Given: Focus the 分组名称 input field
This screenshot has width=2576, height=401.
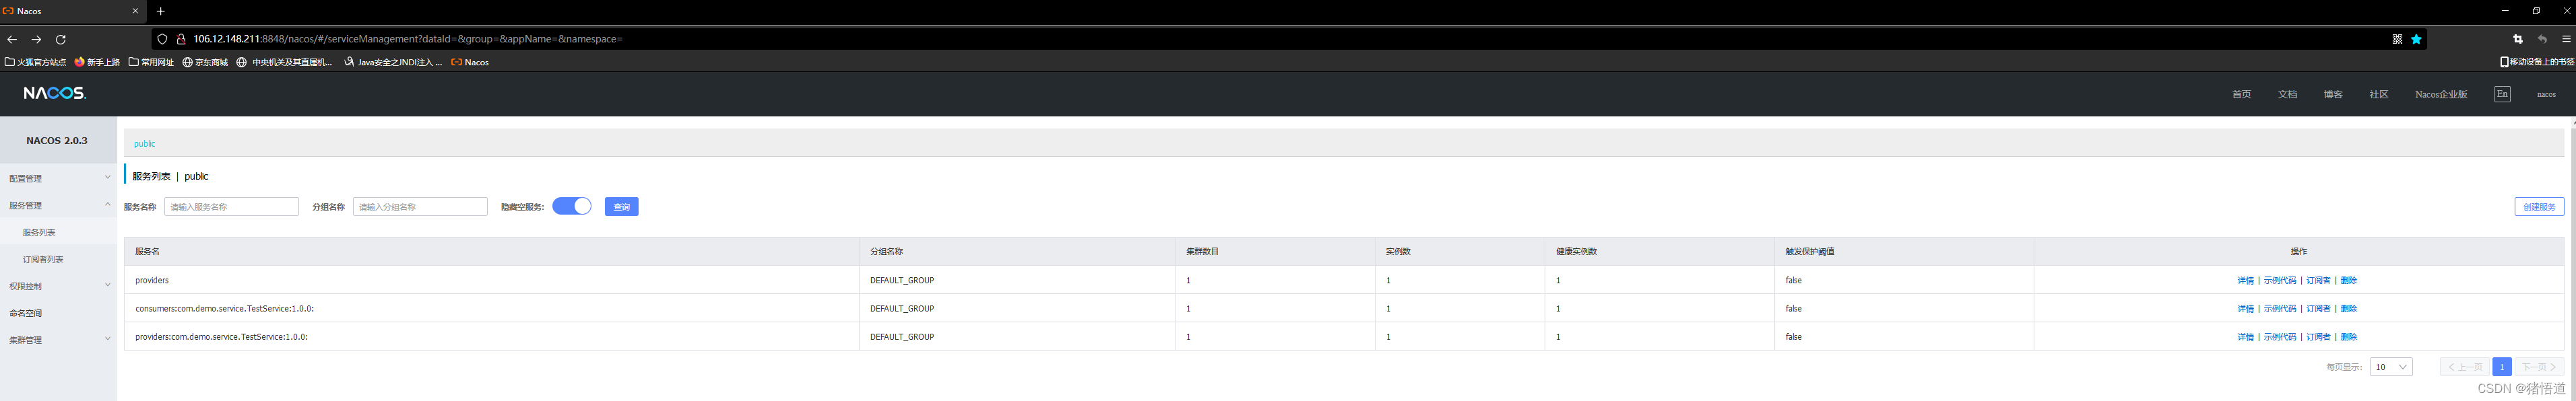Looking at the screenshot, I should [x=420, y=206].
